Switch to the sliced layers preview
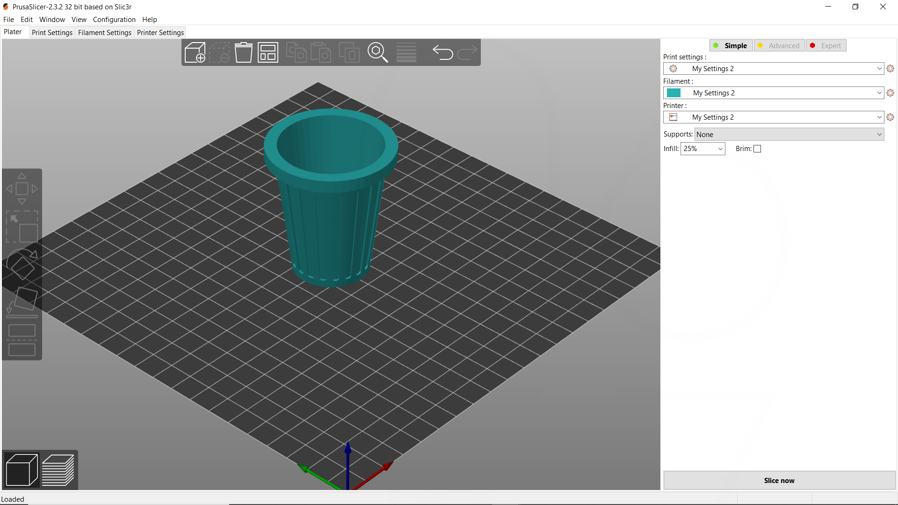 [58, 470]
